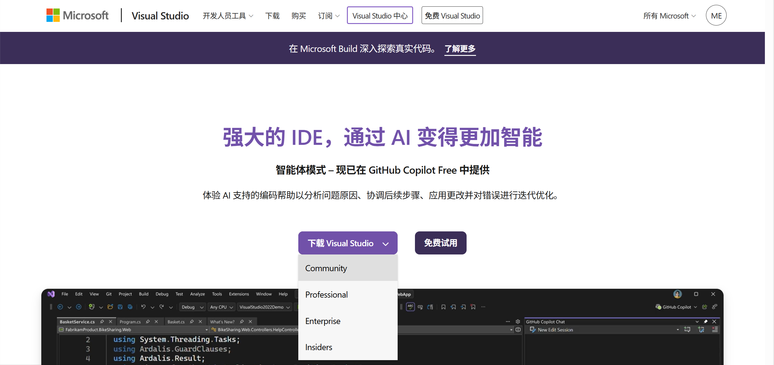Screen dimensions: 774x365
Task: Click the code line 'using Ardalis.GuardClauses;'
Action: tap(172, 349)
